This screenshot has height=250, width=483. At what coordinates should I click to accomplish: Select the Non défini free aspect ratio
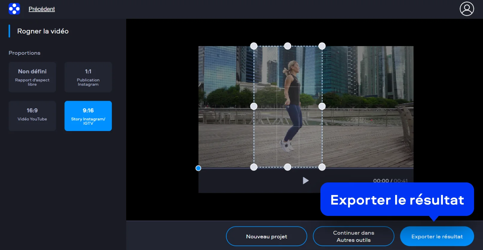coord(32,77)
